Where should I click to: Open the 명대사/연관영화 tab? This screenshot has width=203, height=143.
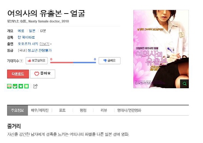click(x=129, y=111)
